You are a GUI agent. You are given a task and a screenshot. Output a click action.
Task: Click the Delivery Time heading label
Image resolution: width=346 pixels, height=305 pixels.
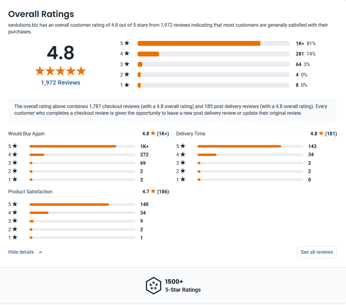[191, 134]
